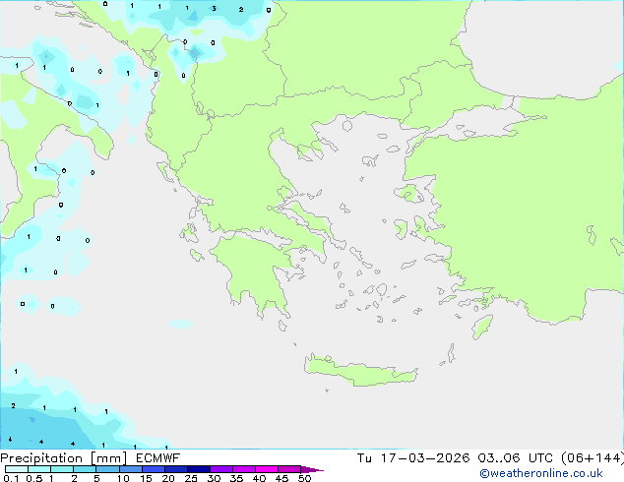Click the 2–5 mm legend swatch
Image resolution: width=624 pixels, height=482 pixels.
[85, 469]
